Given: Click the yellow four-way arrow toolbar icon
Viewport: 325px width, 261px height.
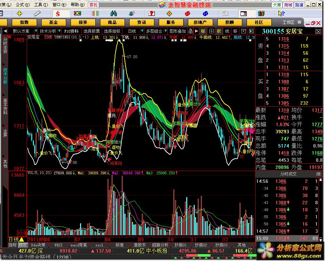Looking at the screenshot, I should click(19, 14).
